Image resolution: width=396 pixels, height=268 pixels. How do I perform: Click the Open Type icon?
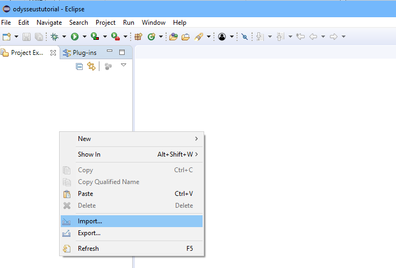coord(173,37)
